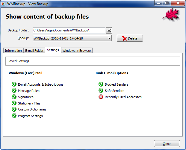Screen dimensions: 186x150
Task: Click green check beside Custom Dictionaries
Action: (14, 109)
